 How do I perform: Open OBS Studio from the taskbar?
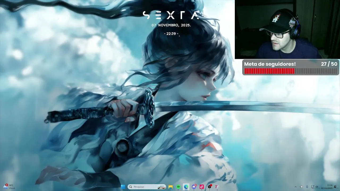click(210, 187)
